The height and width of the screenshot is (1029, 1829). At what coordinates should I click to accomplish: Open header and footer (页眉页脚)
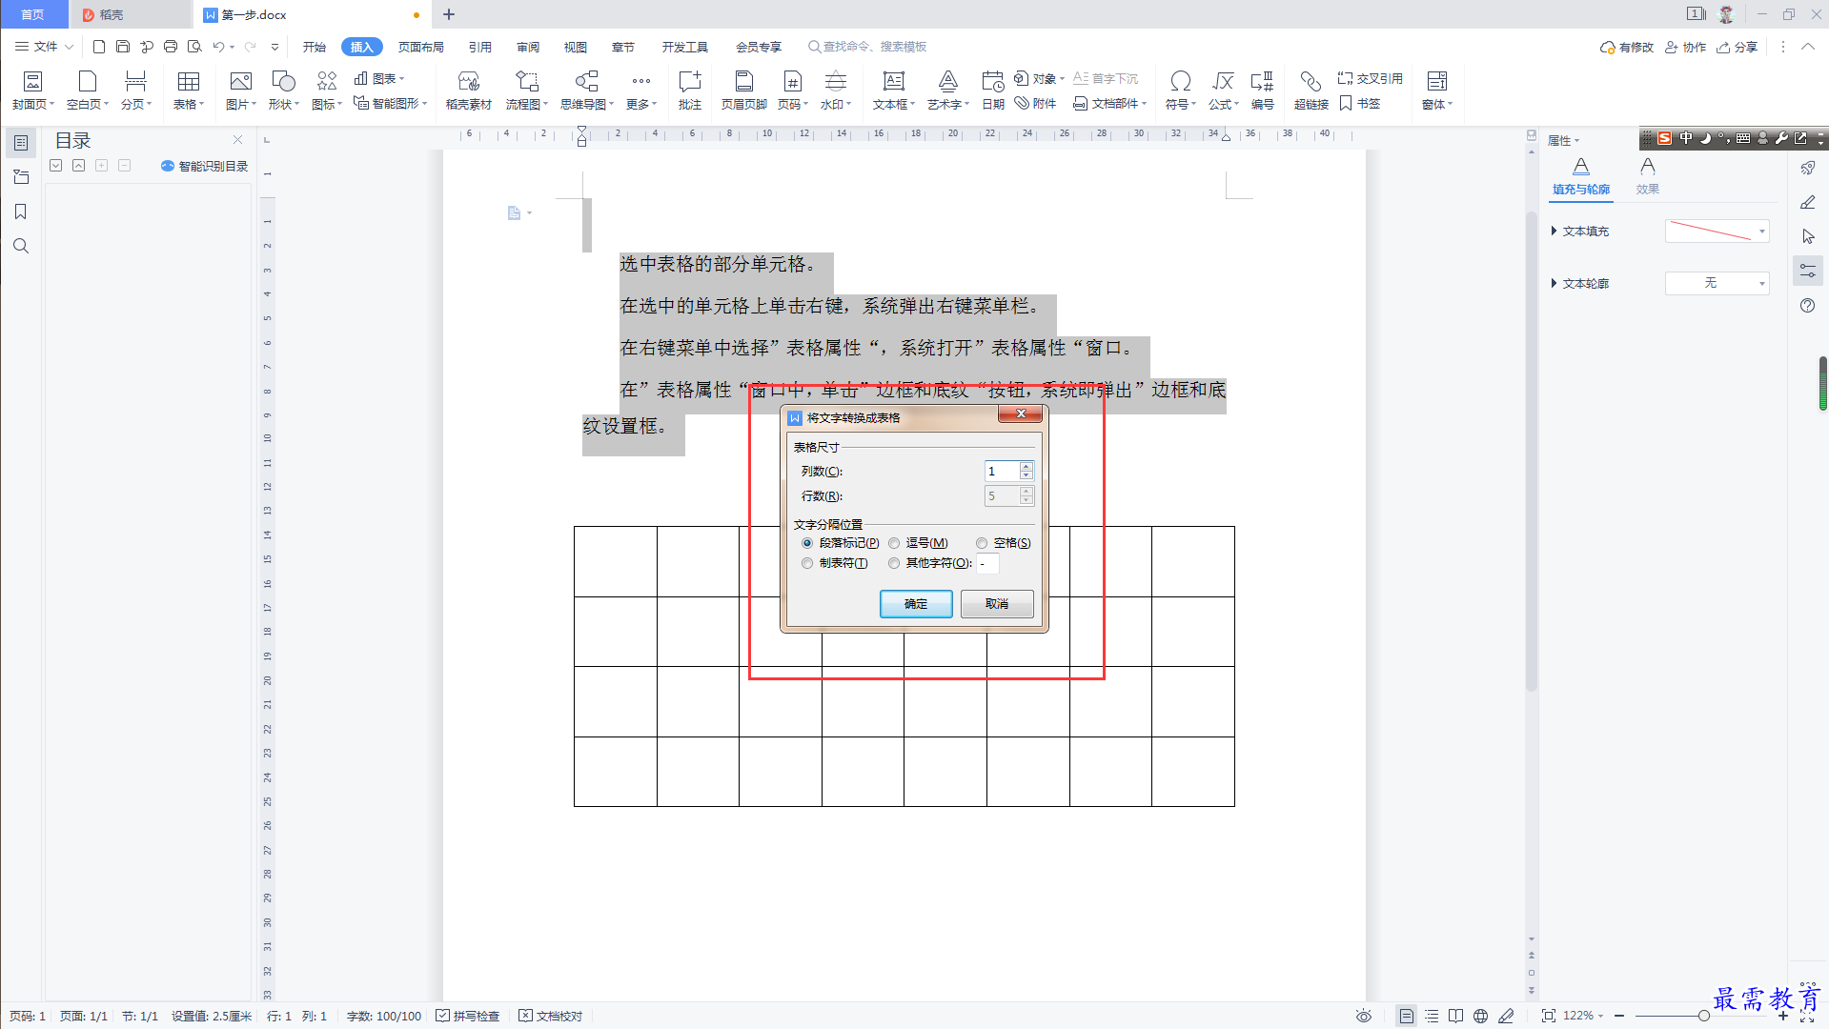(x=743, y=91)
